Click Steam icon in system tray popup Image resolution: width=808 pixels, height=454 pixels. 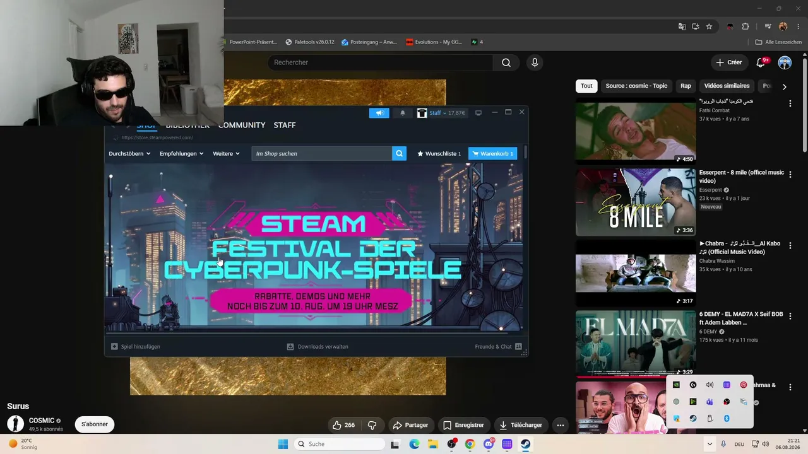coord(693,419)
